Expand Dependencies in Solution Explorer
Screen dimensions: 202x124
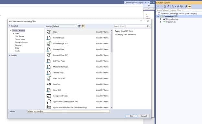point(161,19)
